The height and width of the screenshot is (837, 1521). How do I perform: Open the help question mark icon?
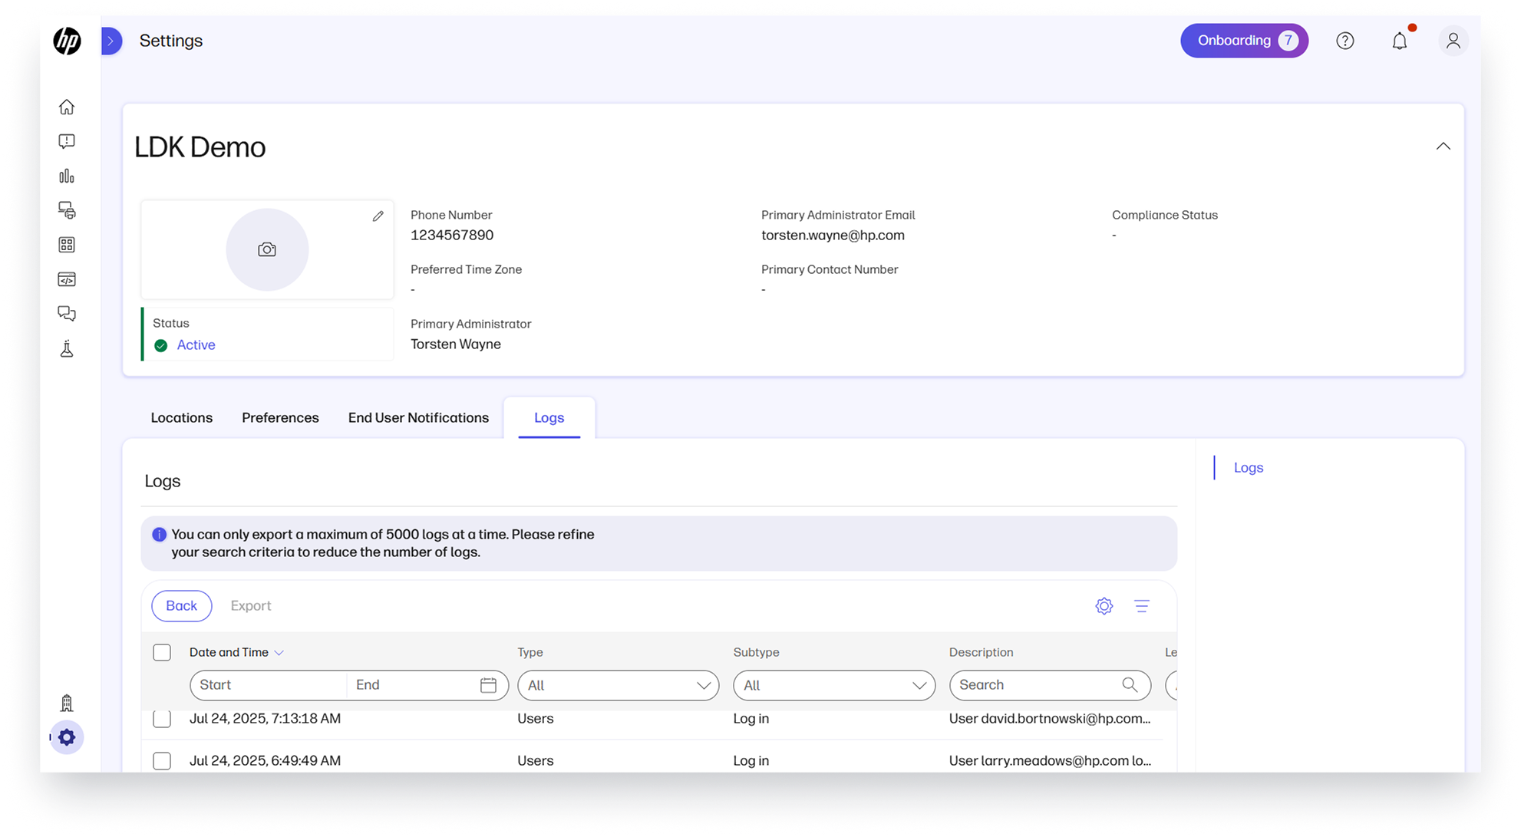coord(1344,41)
